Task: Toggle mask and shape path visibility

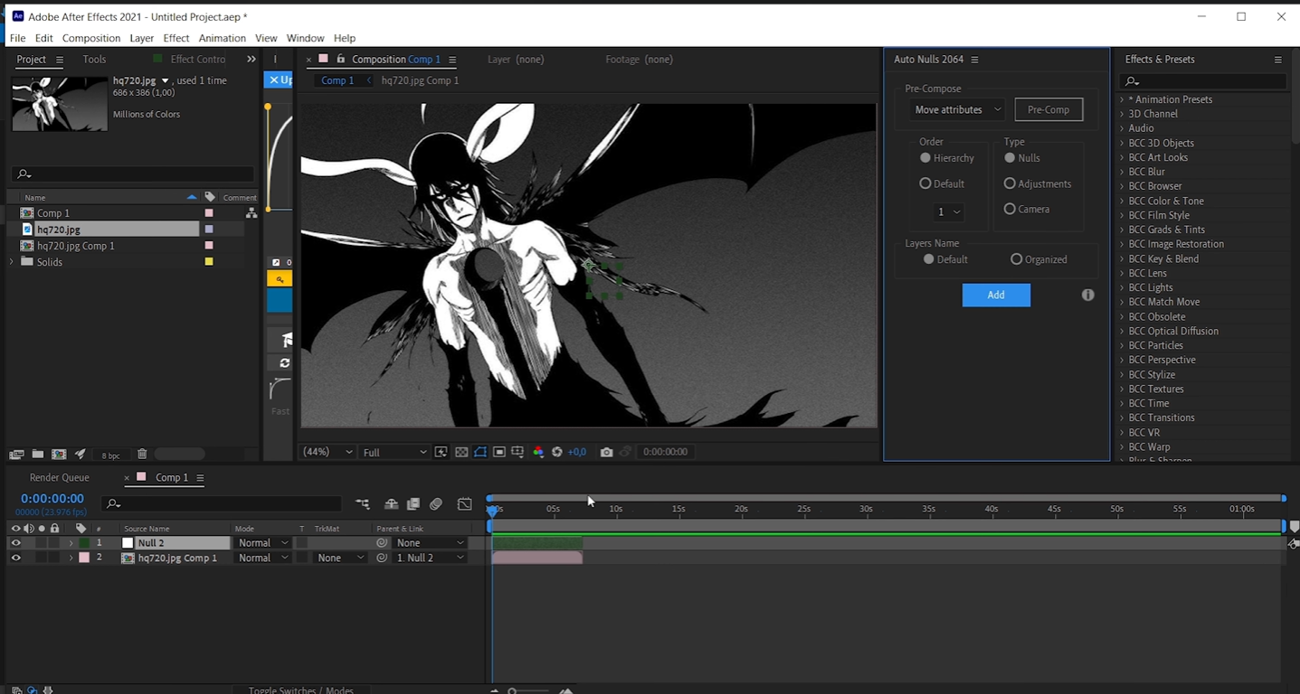Action: (480, 452)
